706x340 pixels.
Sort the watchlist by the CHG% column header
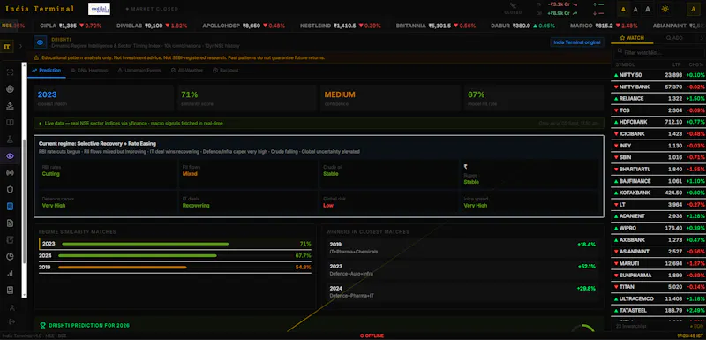click(x=696, y=64)
